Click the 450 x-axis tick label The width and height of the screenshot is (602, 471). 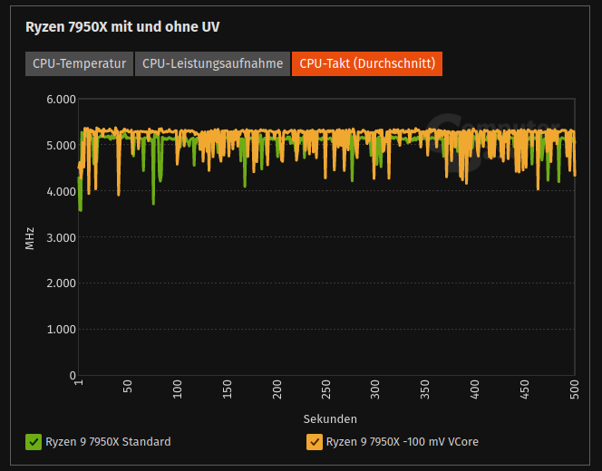click(x=524, y=389)
